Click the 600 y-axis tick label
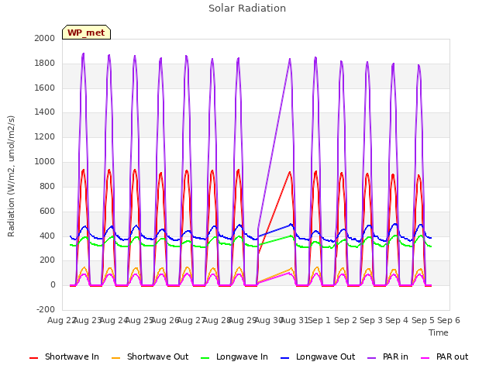This screenshot has width=496, height=372. (x=47, y=211)
